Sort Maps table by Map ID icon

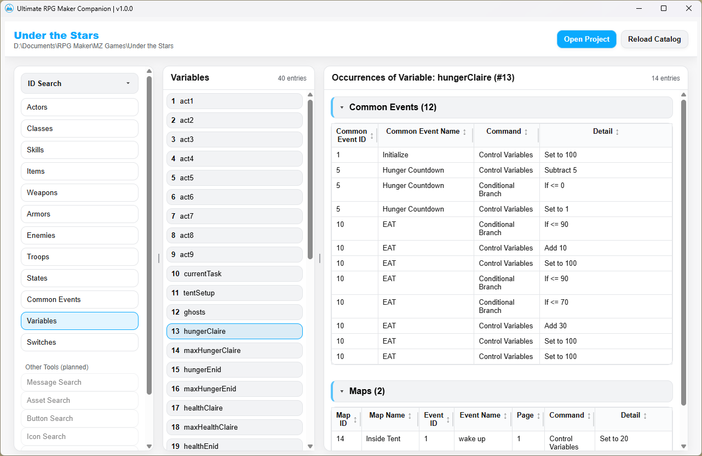click(355, 420)
